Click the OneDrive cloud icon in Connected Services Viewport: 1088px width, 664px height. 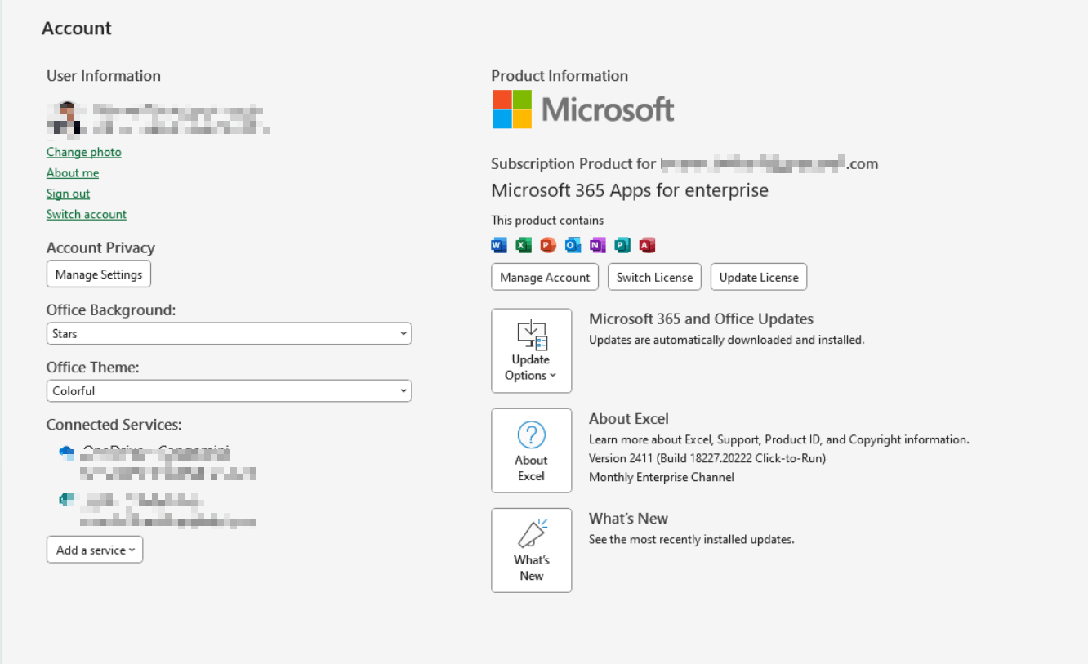[x=66, y=452]
